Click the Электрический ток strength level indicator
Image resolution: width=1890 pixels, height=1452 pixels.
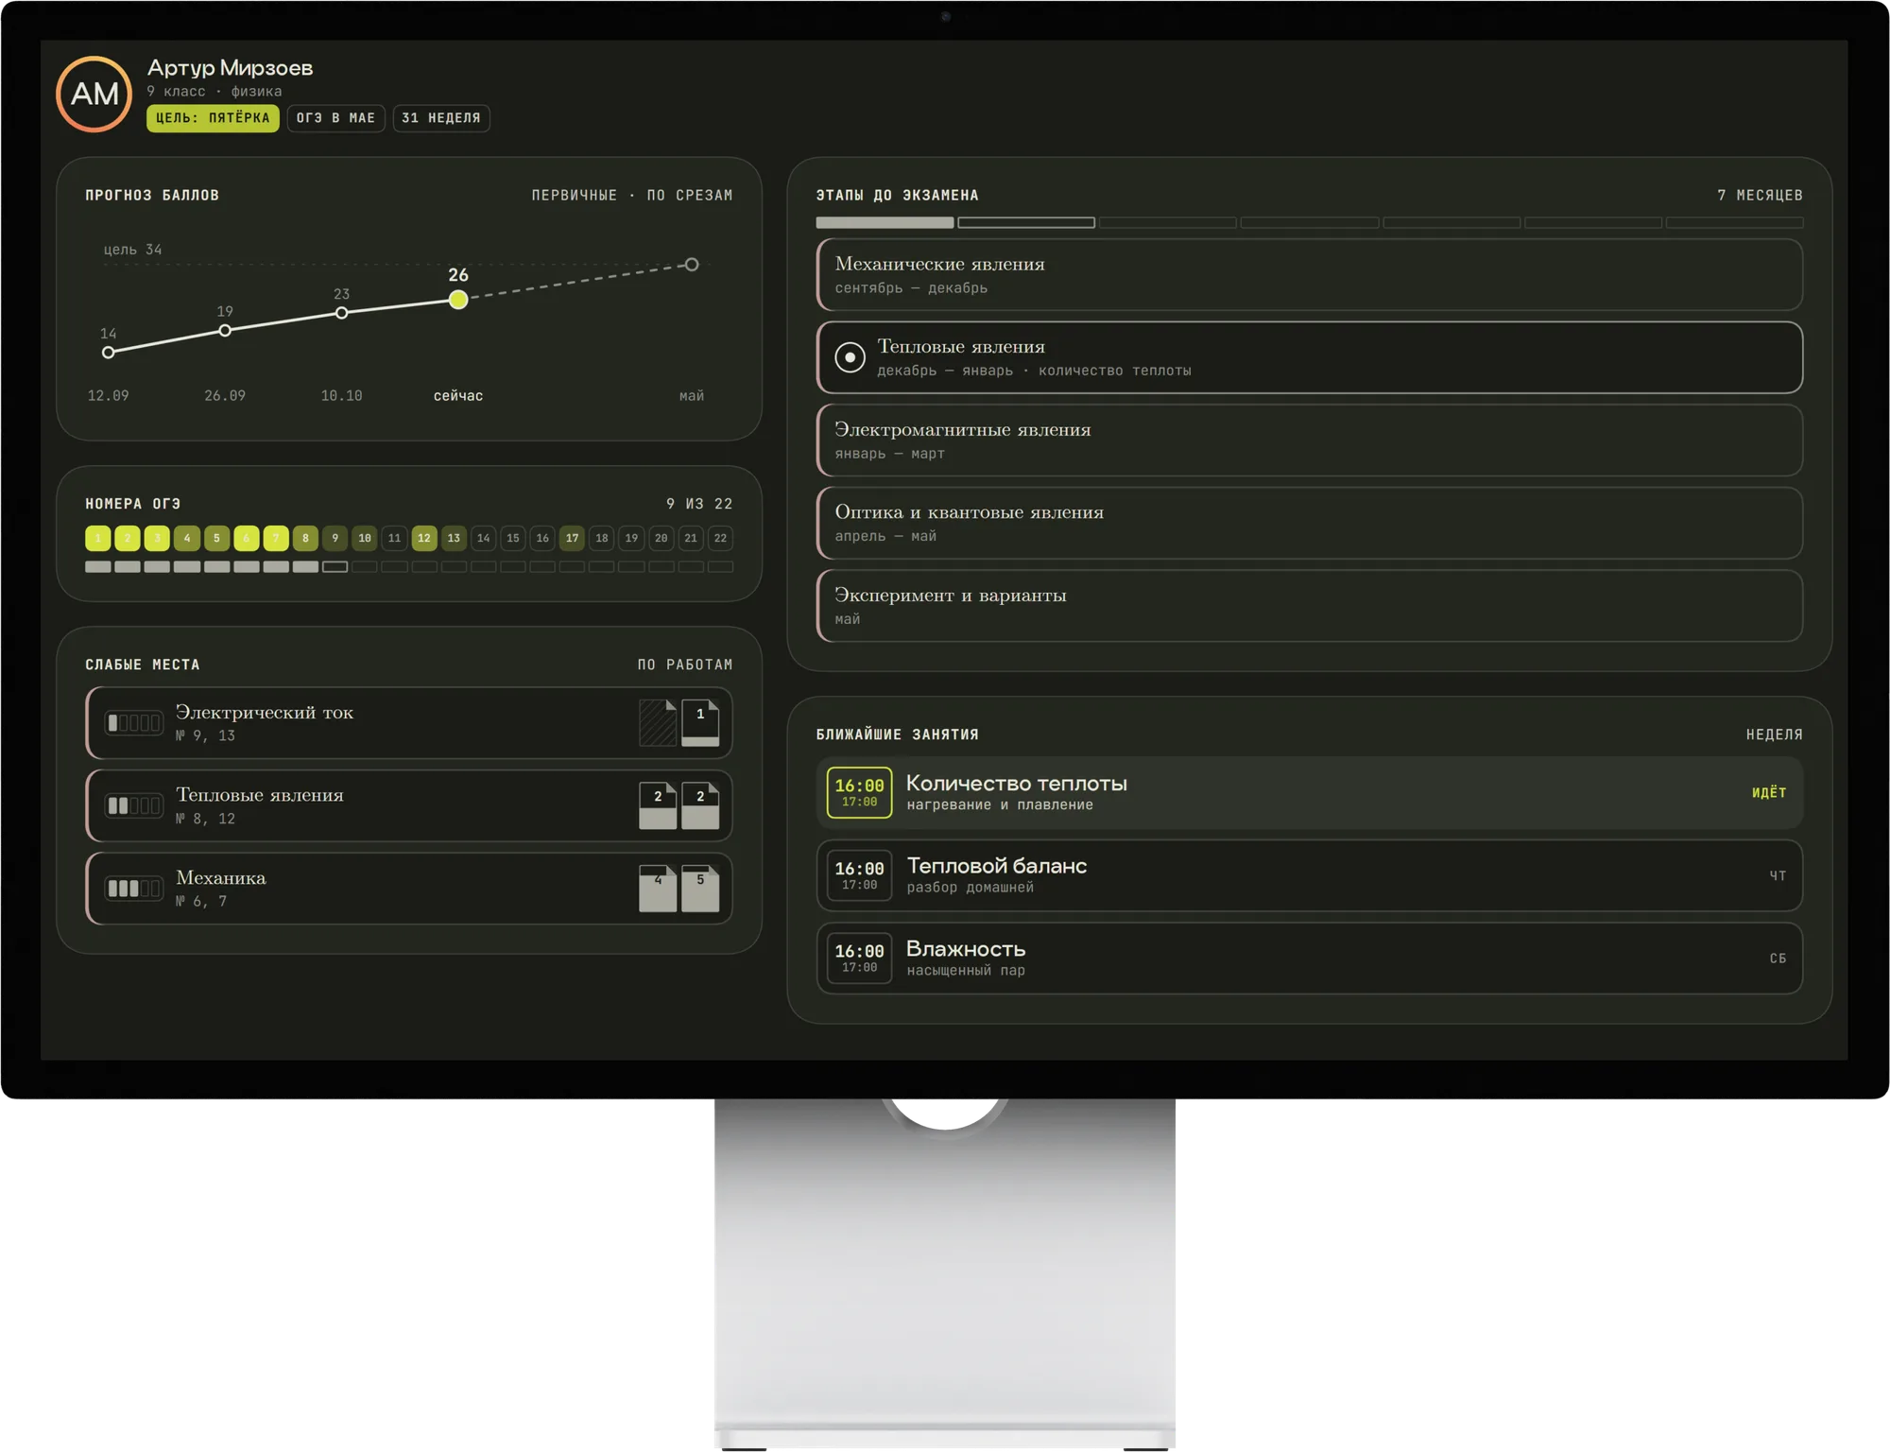(133, 723)
